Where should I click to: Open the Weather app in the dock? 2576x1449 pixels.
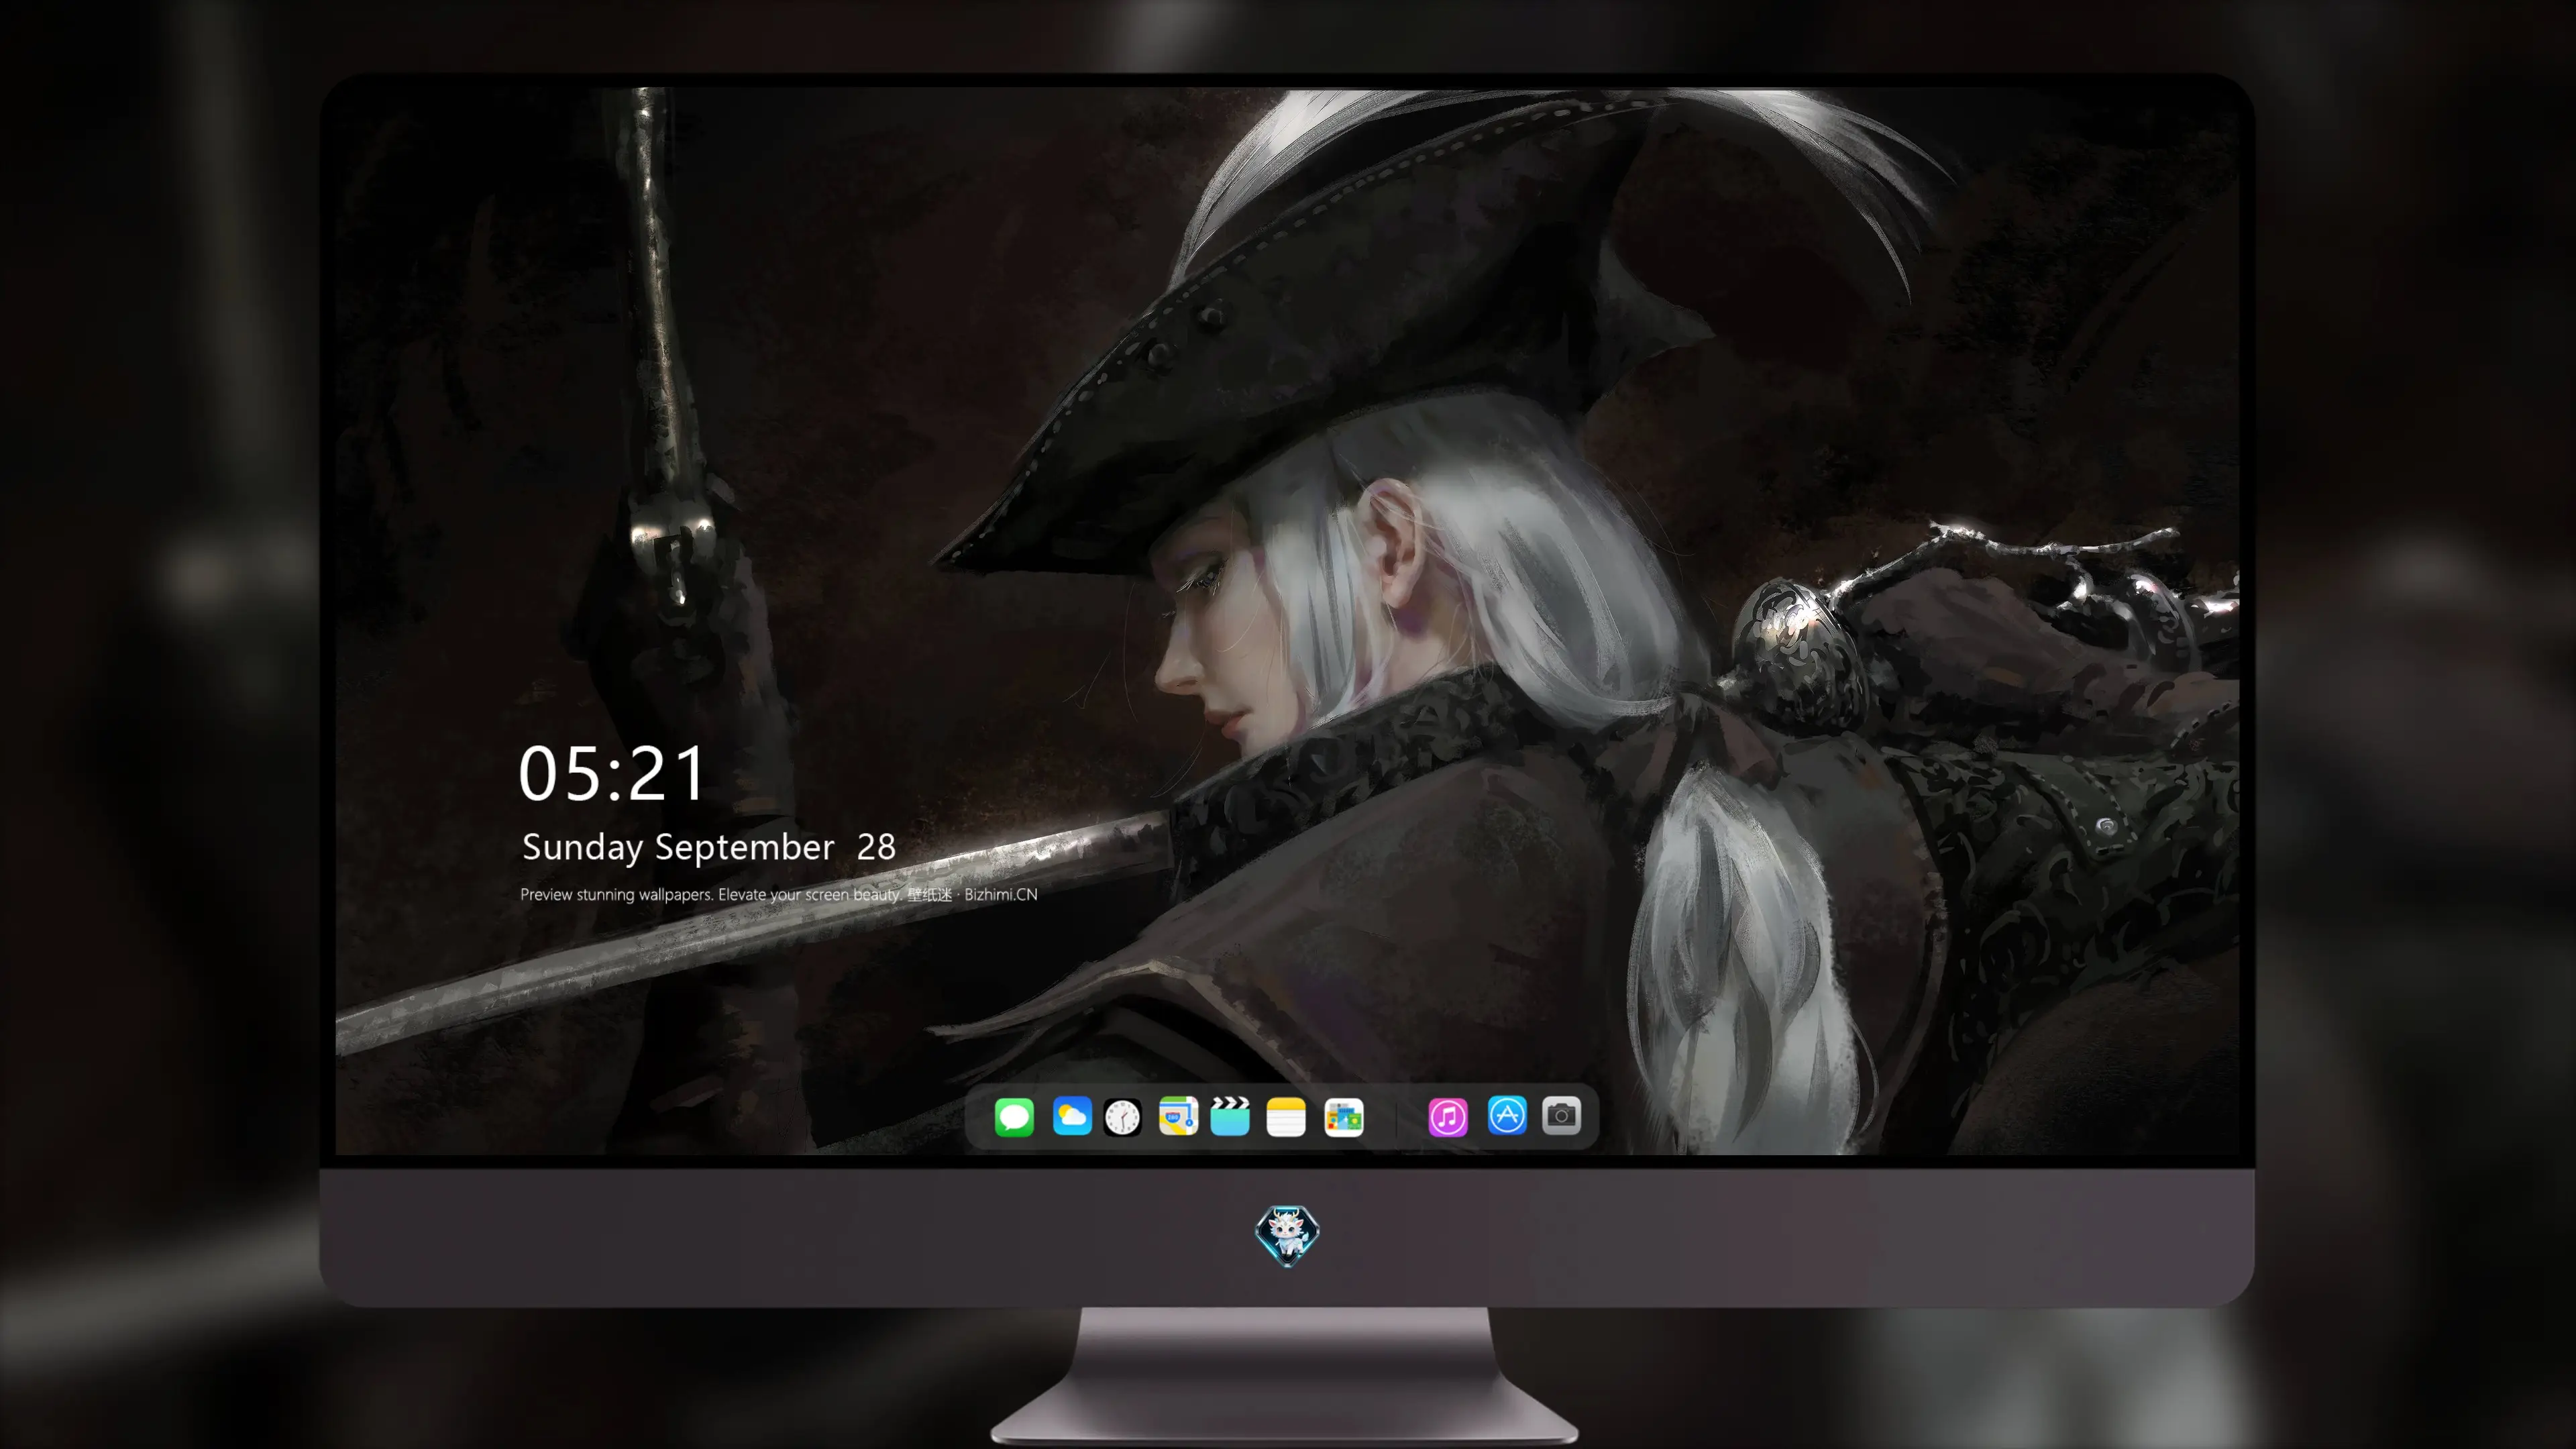[1071, 1116]
